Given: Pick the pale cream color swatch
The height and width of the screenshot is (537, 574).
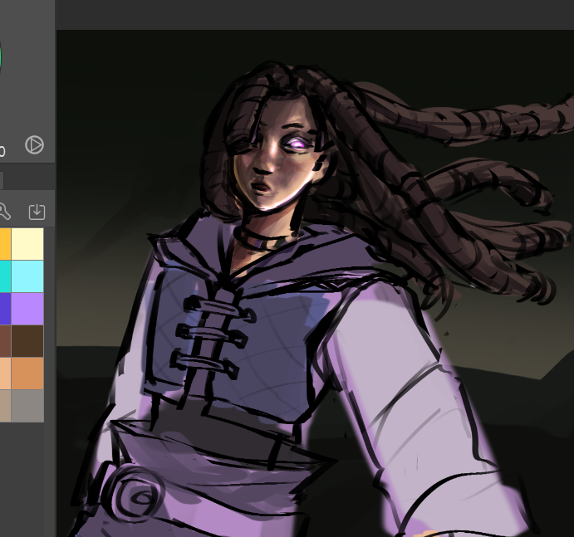Looking at the screenshot, I should click(x=27, y=244).
